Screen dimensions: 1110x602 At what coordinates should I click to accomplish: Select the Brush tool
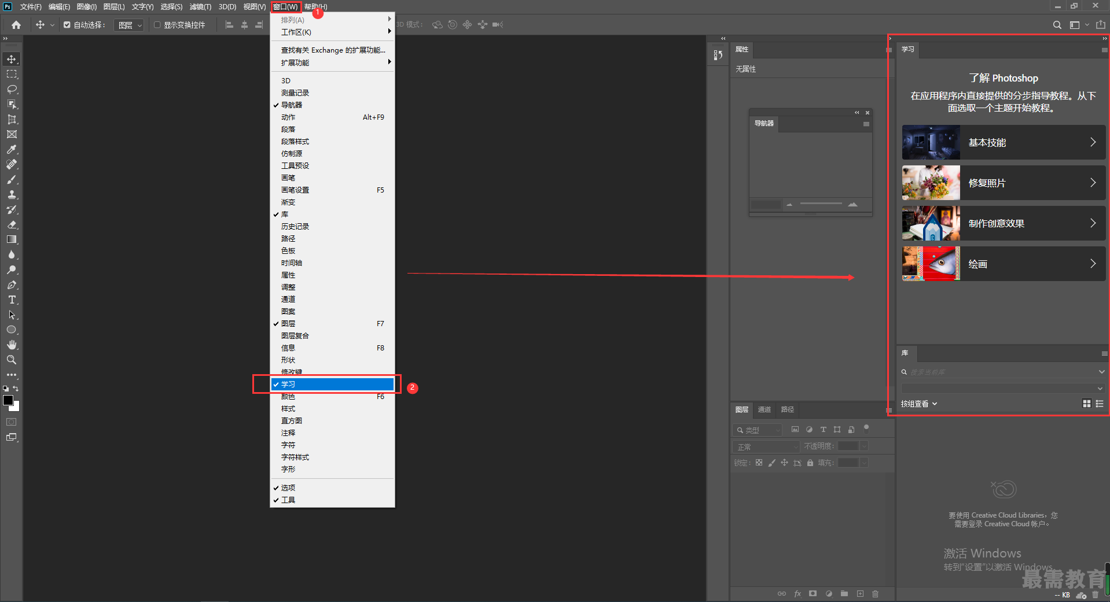point(12,179)
